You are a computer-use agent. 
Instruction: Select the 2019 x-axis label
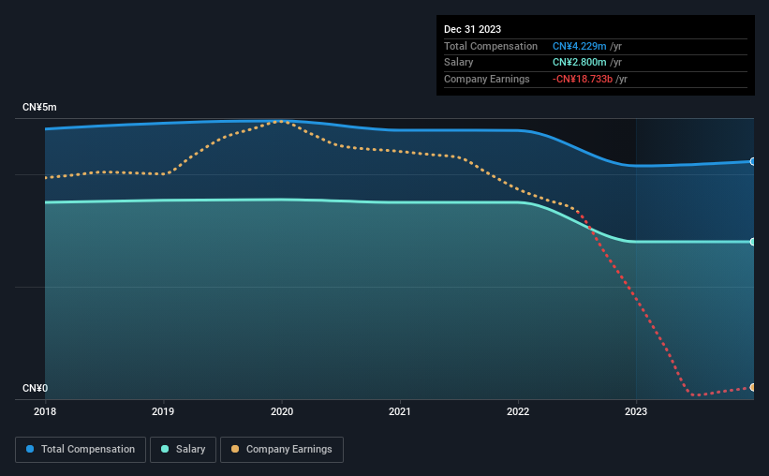click(x=163, y=411)
